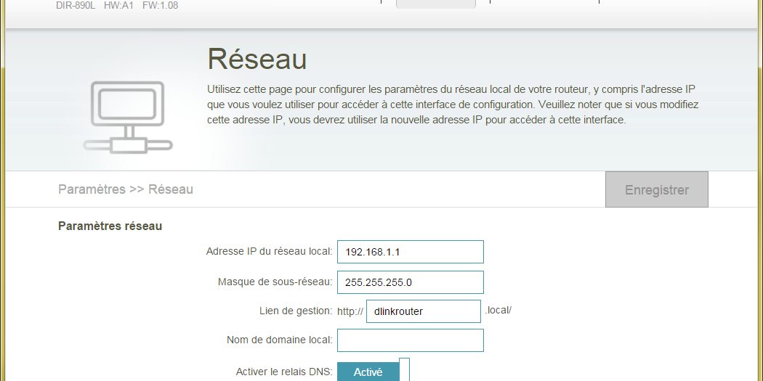This screenshot has height=381, width=763.
Task: Click the Paramètres >> Réseau breadcrumb
Action: pyautogui.click(x=126, y=189)
